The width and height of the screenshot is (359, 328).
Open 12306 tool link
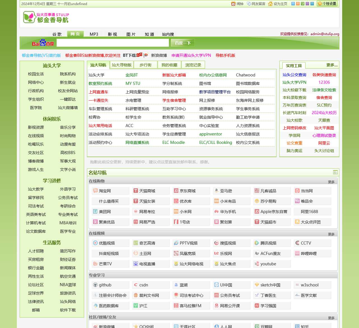pos(324,82)
